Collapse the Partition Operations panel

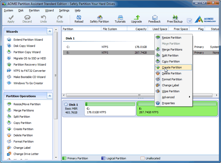coord(50,96)
